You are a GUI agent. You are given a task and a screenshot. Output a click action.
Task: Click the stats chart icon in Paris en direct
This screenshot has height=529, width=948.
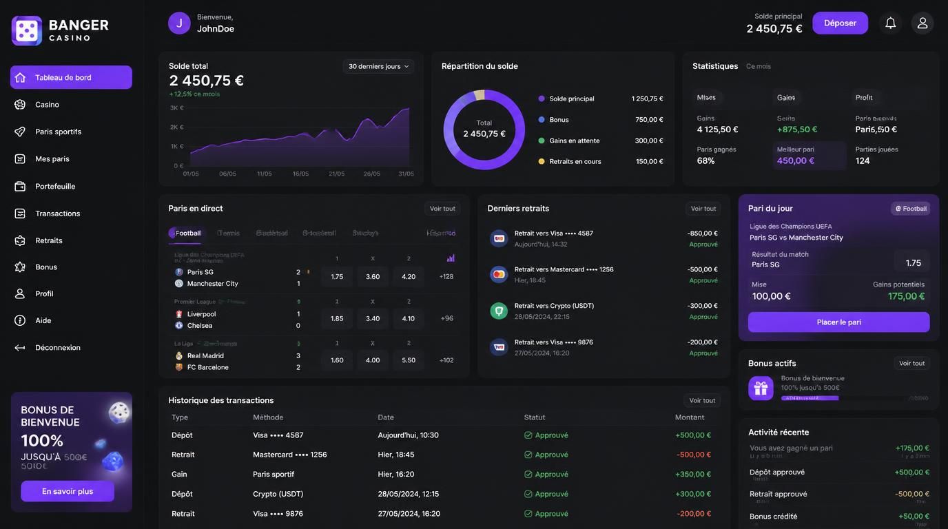click(x=451, y=258)
